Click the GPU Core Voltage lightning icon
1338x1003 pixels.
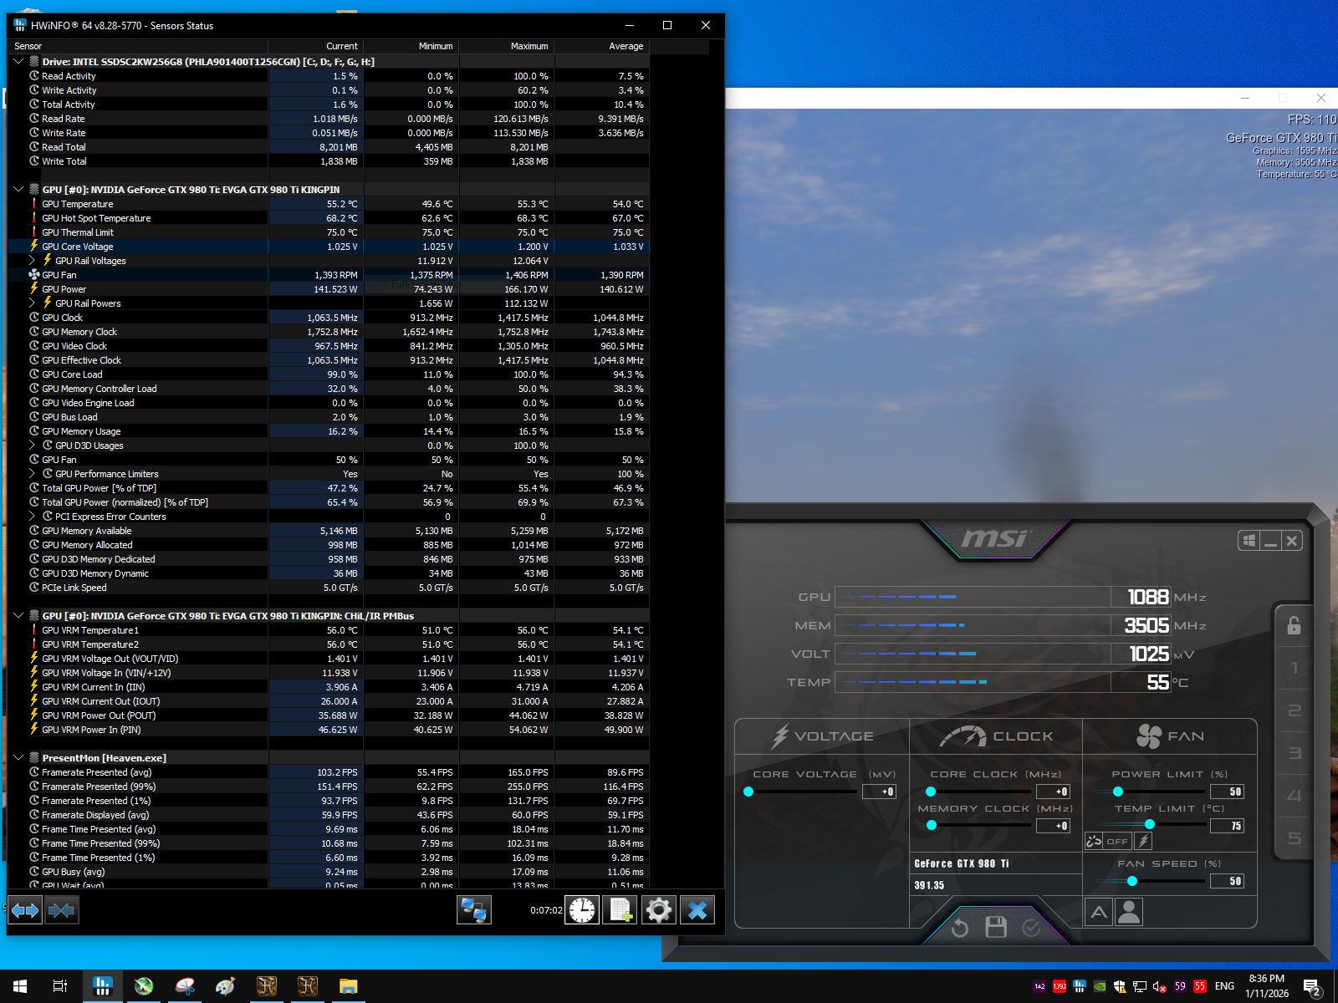click(34, 246)
